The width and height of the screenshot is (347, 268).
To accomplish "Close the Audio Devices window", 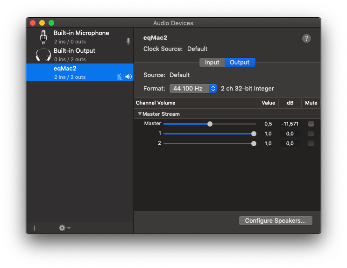I will click(33, 23).
